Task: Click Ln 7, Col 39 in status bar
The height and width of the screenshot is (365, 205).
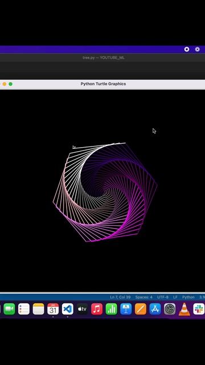Action: (x=120, y=297)
